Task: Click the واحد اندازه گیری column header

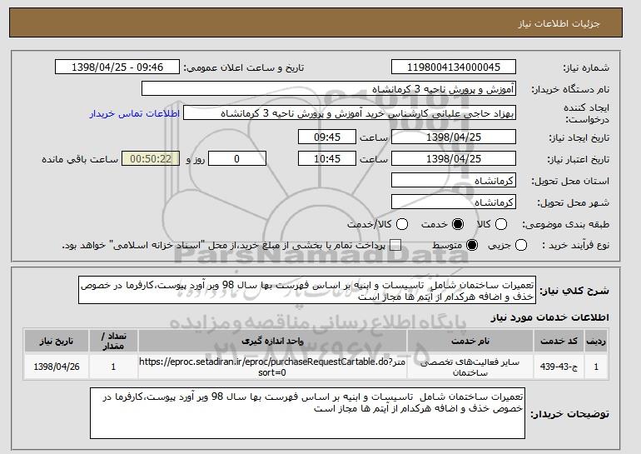Action: 272,341
